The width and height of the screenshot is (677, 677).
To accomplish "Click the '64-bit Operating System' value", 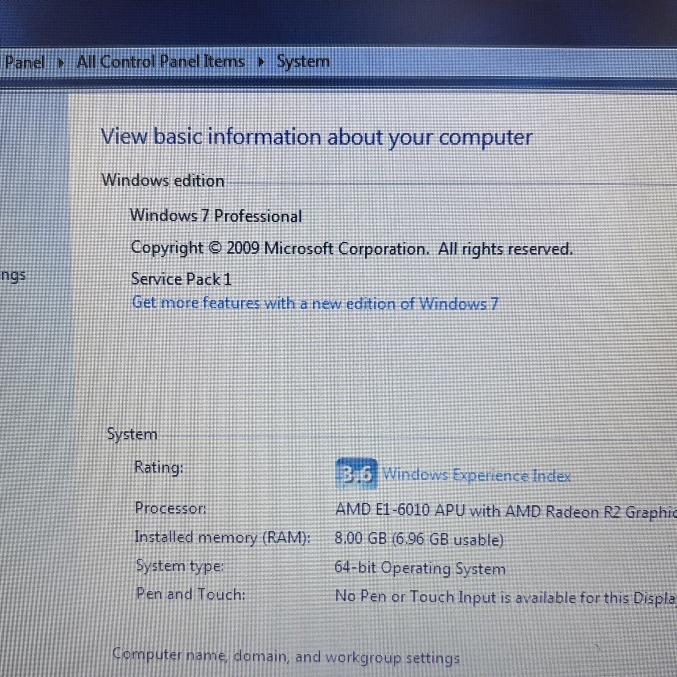I will coord(420,568).
